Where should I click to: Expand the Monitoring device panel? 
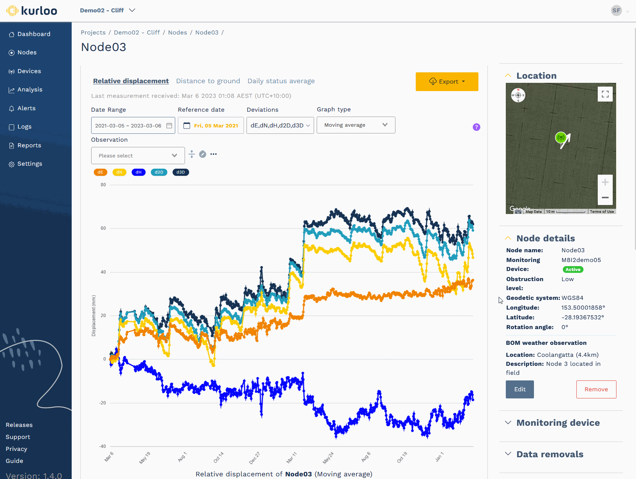click(508, 423)
